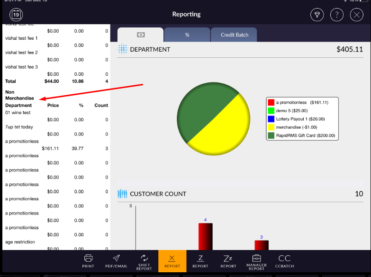Switch to the Credit Batch tab
Viewport: 371px width, 277px height.
(235, 35)
